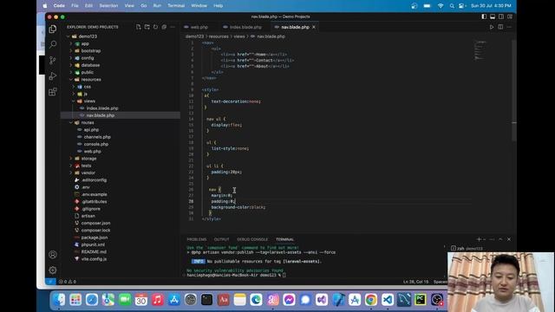Click Ln 28, Col 15 in status bar

coord(415,282)
